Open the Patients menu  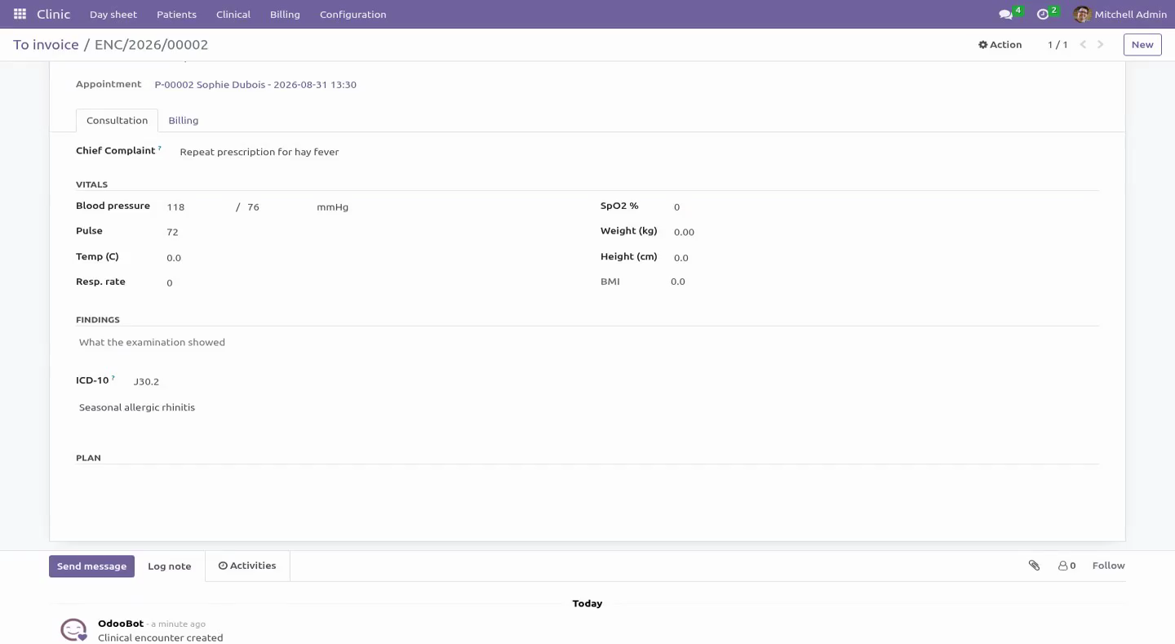(x=176, y=14)
